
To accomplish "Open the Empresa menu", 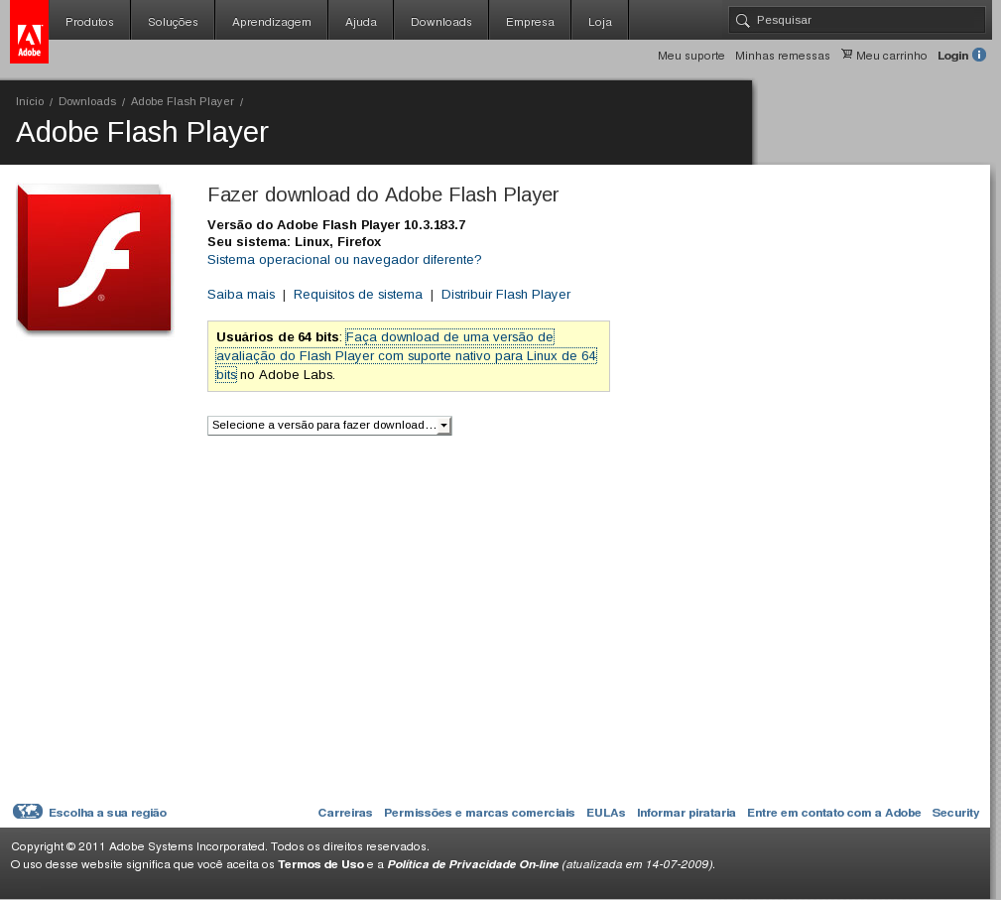I will (530, 22).
